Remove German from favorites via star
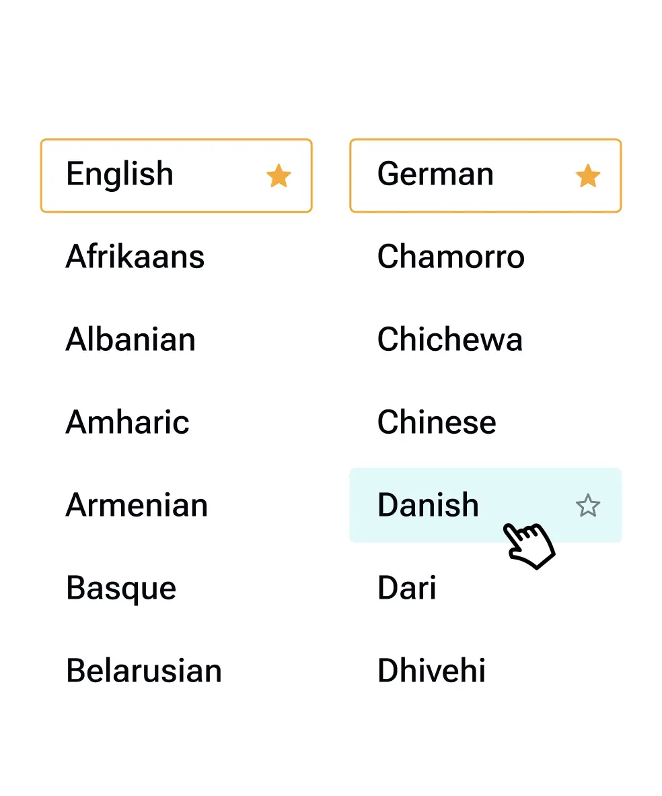The width and height of the screenshot is (662, 796). [587, 176]
